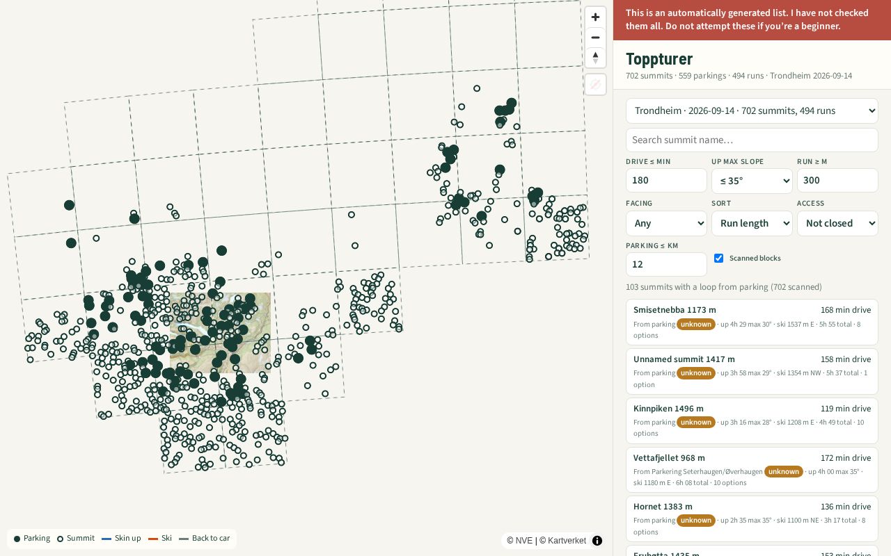Screen dimensions: 891x556
Task: Click the Kartverket attribution link
Action: pyautogui.click(x=562, y=541)
